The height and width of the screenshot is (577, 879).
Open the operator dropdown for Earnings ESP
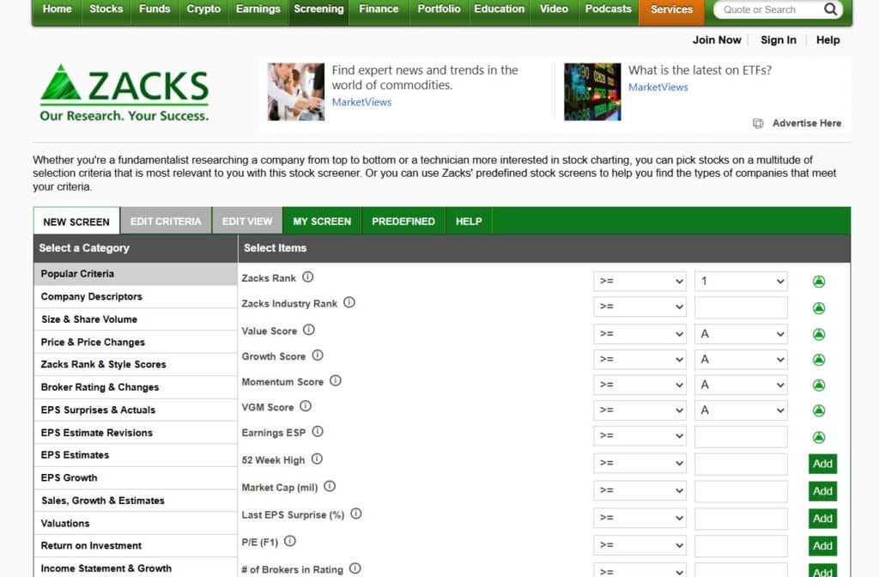[640, 435]
